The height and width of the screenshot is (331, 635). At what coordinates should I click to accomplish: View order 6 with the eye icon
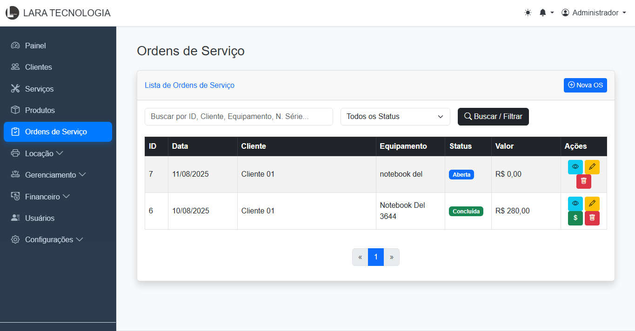click(575, 204)
